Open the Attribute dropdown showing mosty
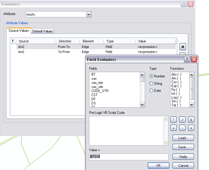This screenshot has width=209, height=170. tap(88, 14)
